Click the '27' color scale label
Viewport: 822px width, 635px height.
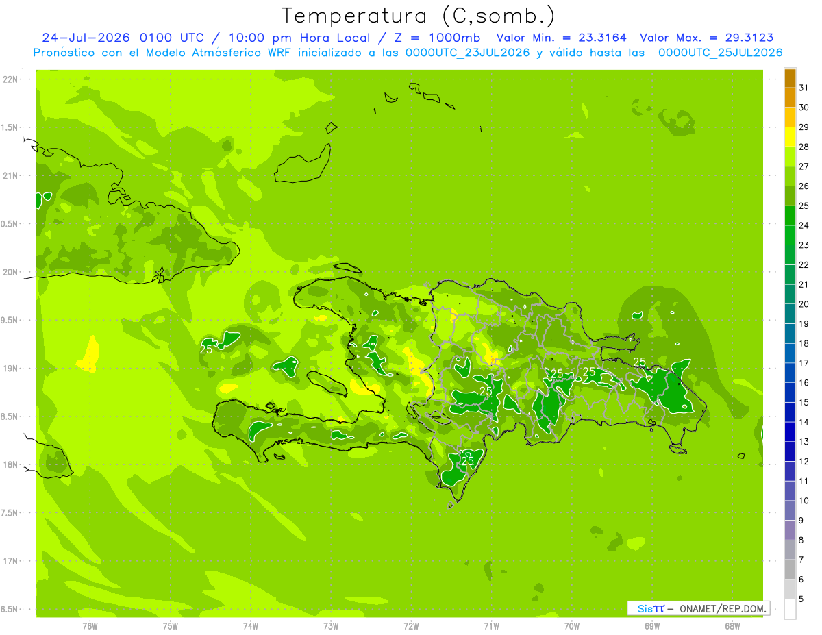tap(804, 166)
